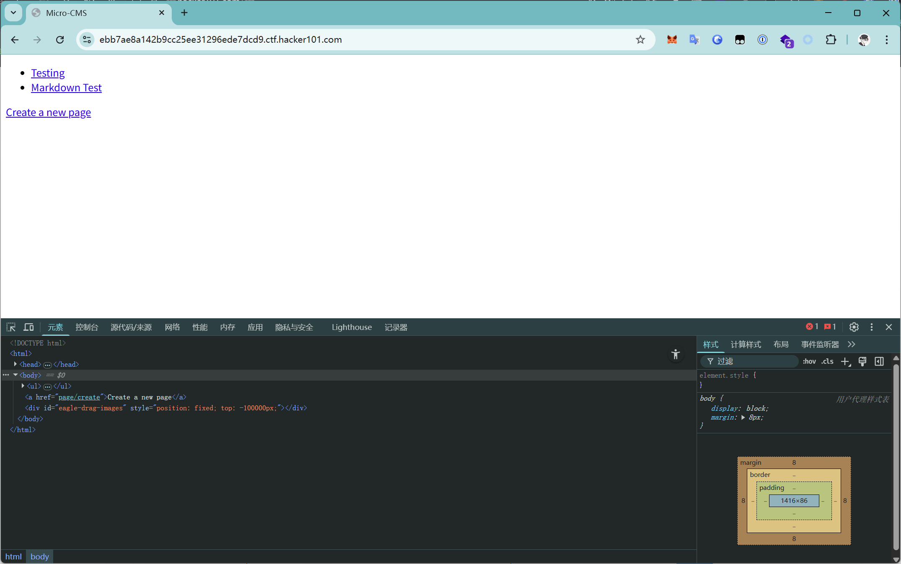901x564 pixels.
Task: Open a new browser tab
Action: 184,13
